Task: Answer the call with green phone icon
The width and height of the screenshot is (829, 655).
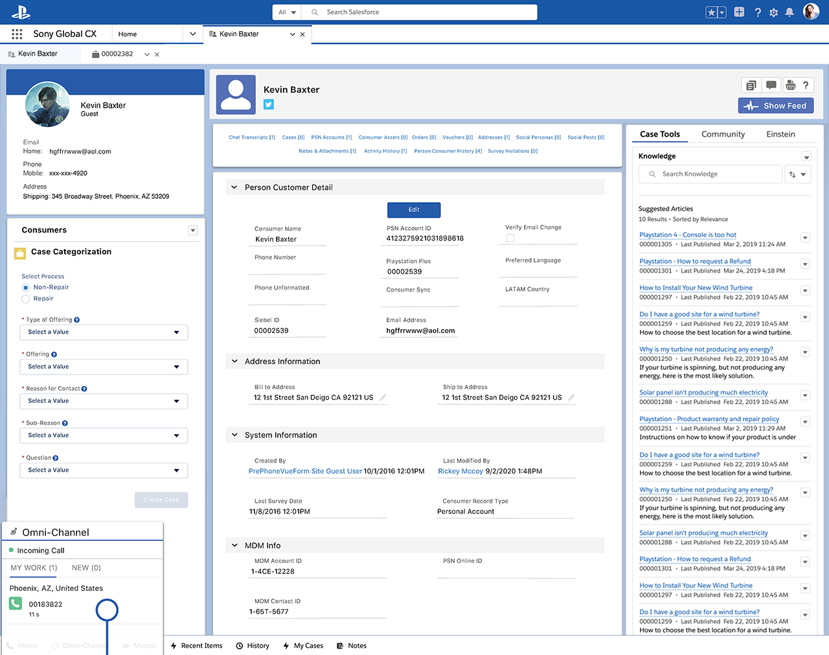Action: coord(16,604)
